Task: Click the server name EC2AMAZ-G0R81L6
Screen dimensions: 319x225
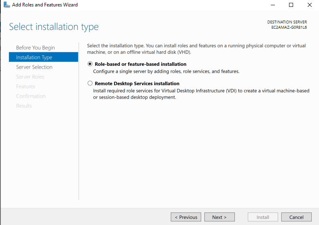Action: click(289, 27)
